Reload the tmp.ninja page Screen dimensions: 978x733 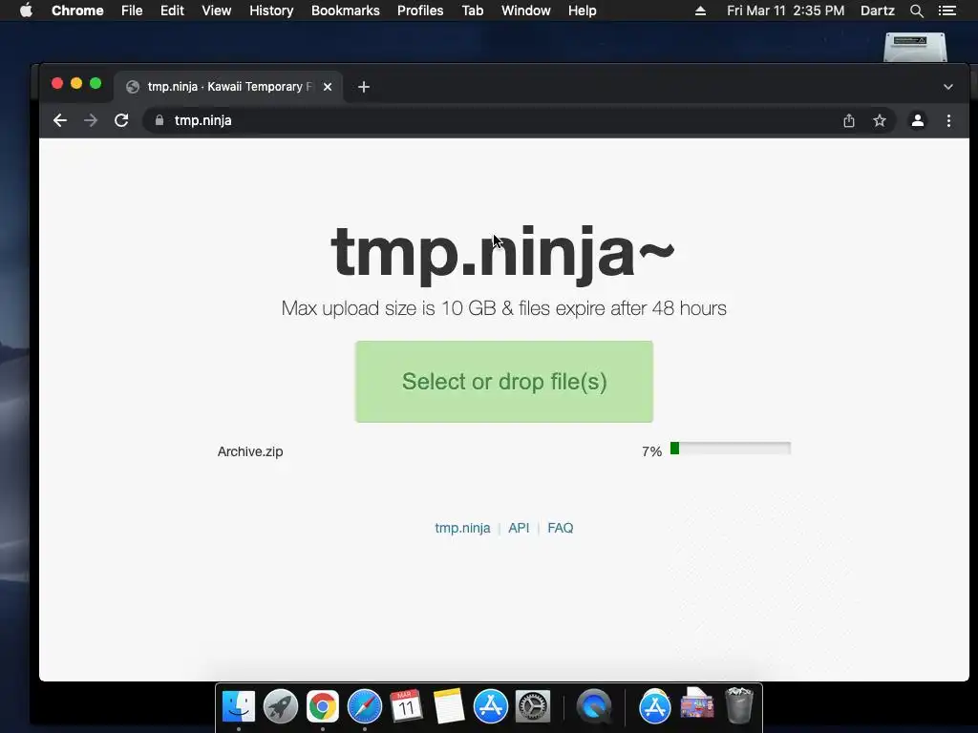point(121,120)
